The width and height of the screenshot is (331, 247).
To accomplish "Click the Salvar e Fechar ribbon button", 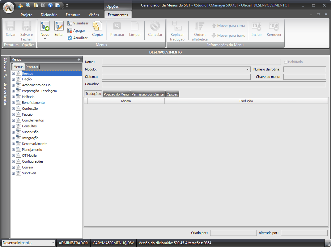I will [x=27, y=31].
